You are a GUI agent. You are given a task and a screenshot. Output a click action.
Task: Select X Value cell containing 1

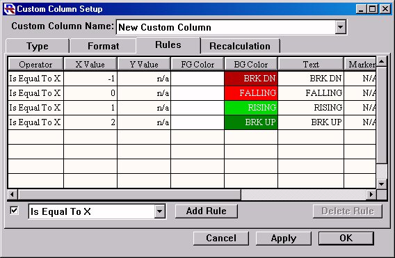point(90,108)
